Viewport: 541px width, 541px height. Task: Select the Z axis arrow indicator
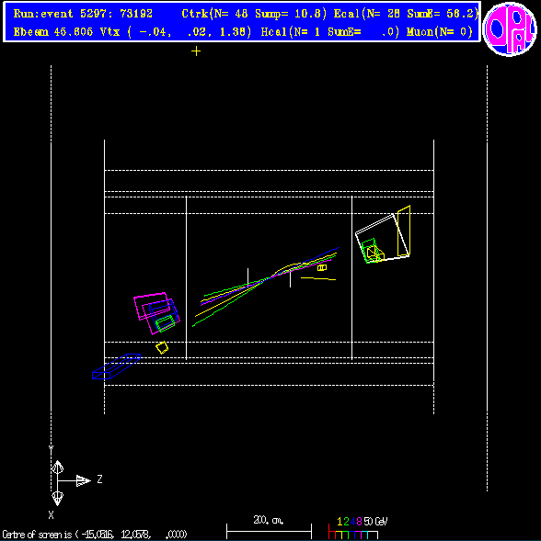[x=84, y=480]
